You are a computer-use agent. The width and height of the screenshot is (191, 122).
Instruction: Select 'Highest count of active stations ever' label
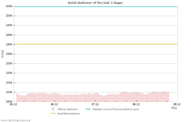tap(116, 109)
